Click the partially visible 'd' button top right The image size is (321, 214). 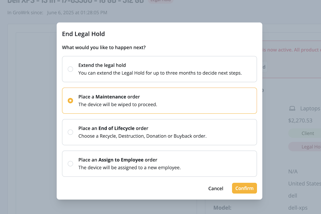point(264,67)
